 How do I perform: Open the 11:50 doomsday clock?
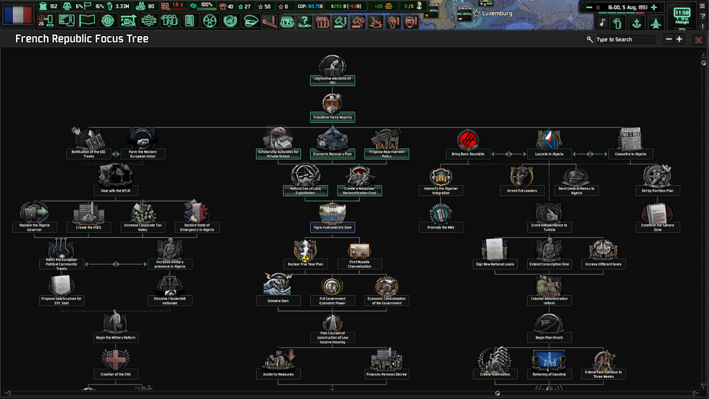pyautogui.click(x=681, y=15)
